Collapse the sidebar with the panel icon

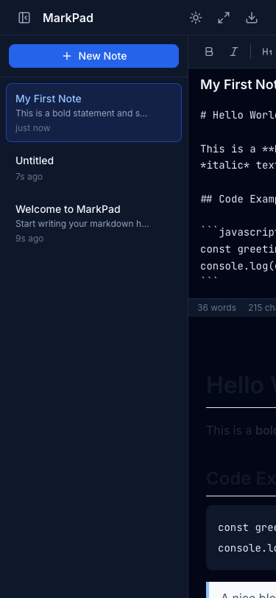24,18
